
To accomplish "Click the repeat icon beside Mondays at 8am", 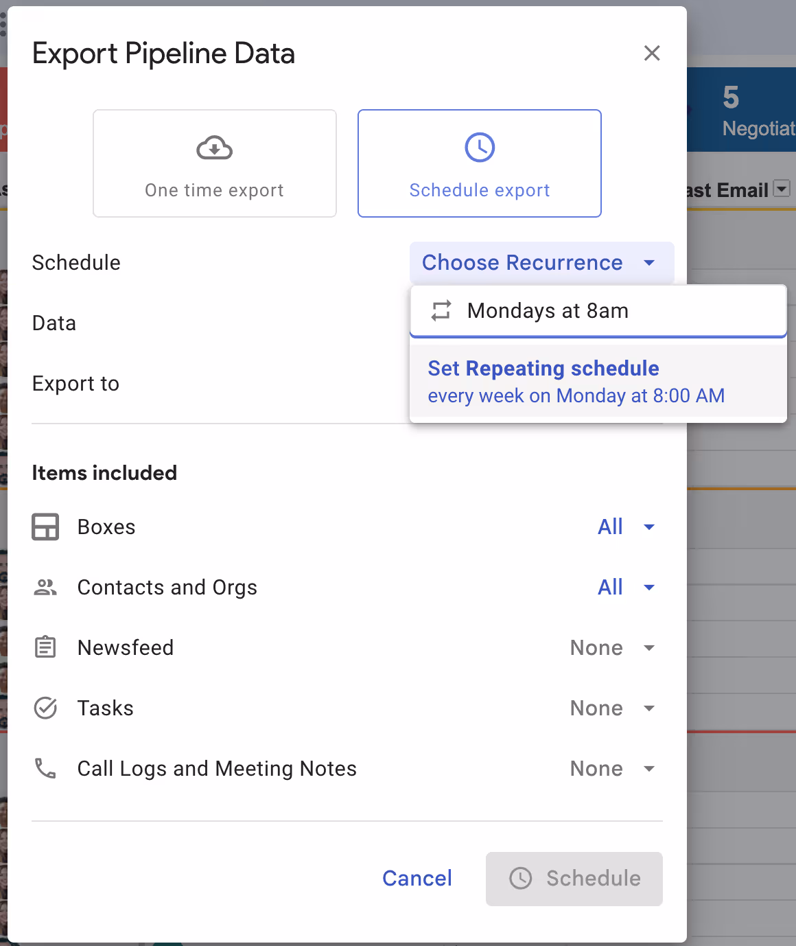I will click(441, 311).
